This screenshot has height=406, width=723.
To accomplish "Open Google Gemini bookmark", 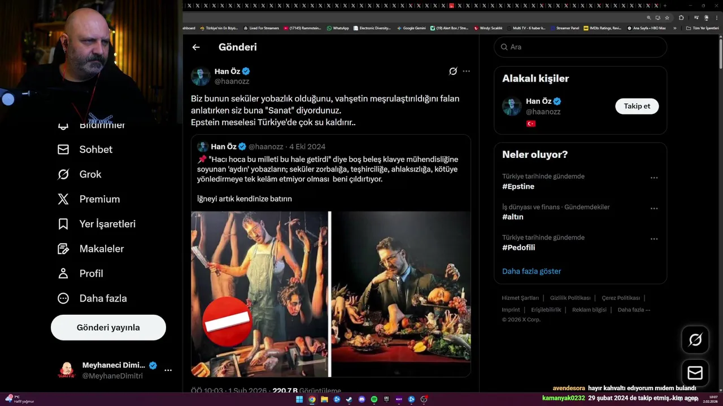I will pos(411,28).
